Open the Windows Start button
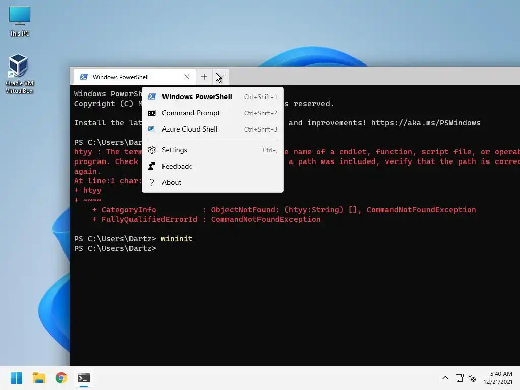This screenshot has width=520, height=390. tap(16, 378)
